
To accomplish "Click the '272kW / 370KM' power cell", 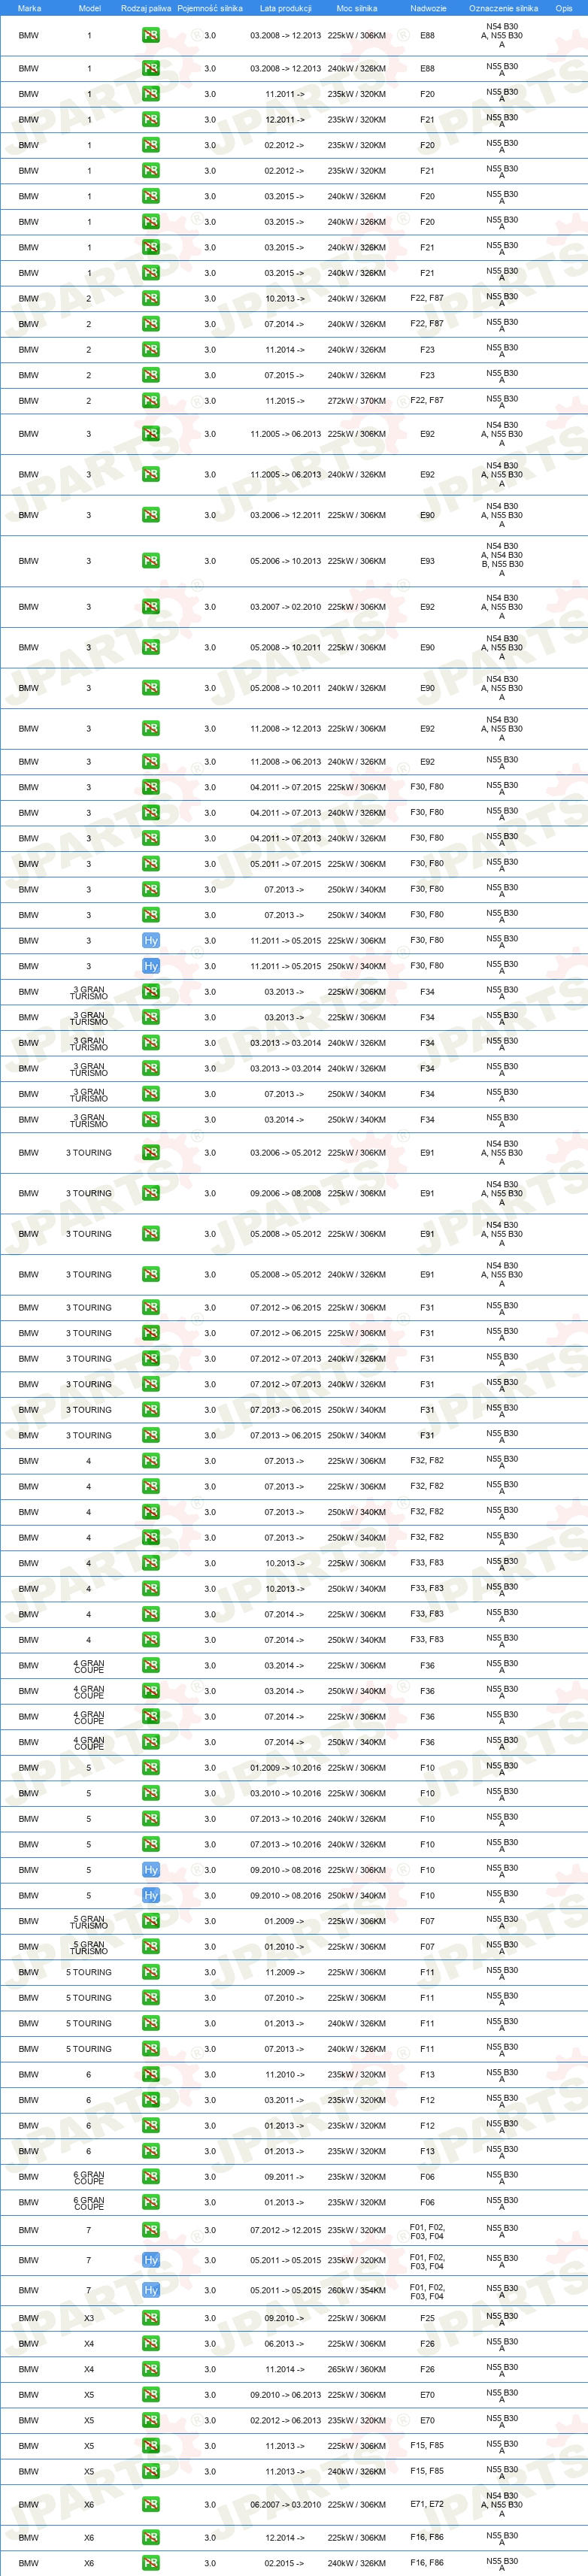I will (357, 401).
